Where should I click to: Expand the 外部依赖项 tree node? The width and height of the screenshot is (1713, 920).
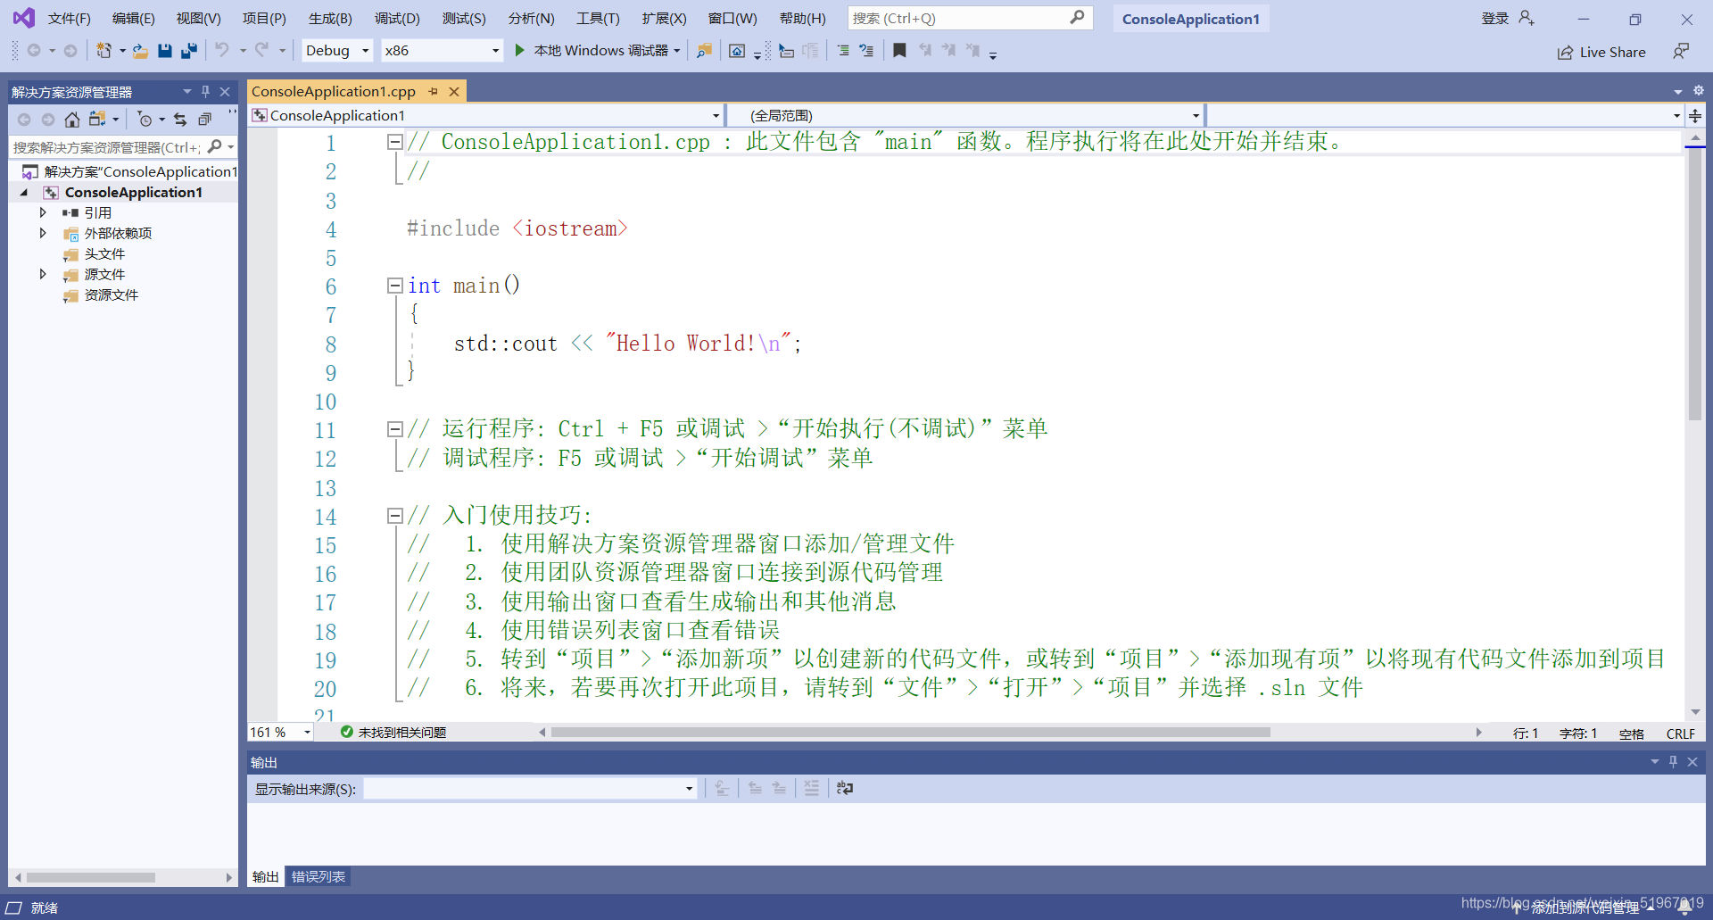tap(42, 233)
